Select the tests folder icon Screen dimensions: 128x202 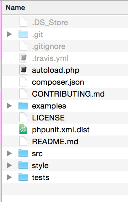[23, 177]
